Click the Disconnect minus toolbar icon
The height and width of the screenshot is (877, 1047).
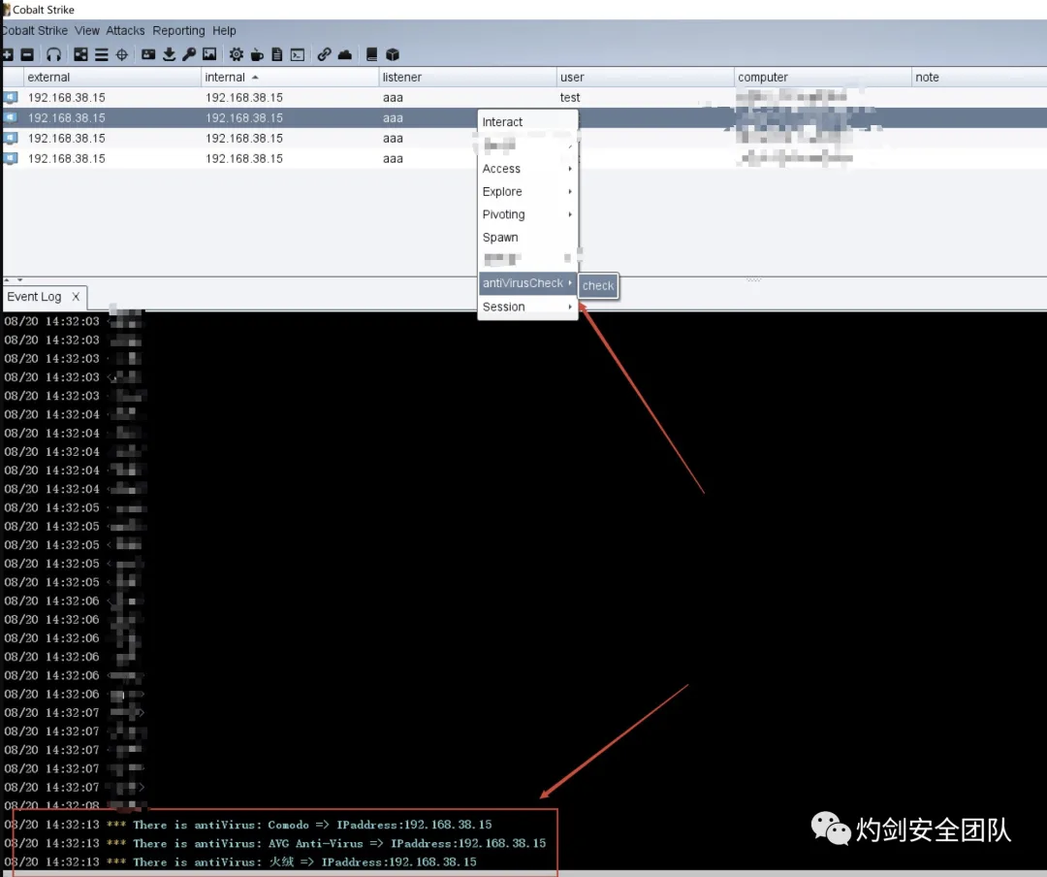click(x=27, y=54)
